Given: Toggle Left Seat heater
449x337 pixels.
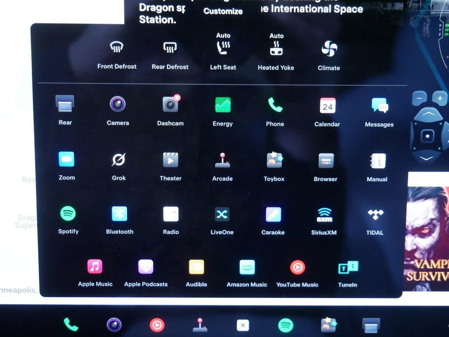Looking at the screenshot, I should click(223, 52).
